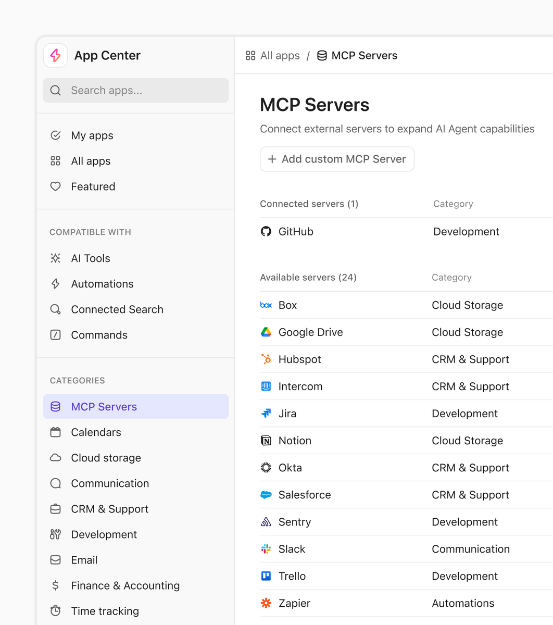Click the Finance & Accounting dollar icon

point(56,585)
